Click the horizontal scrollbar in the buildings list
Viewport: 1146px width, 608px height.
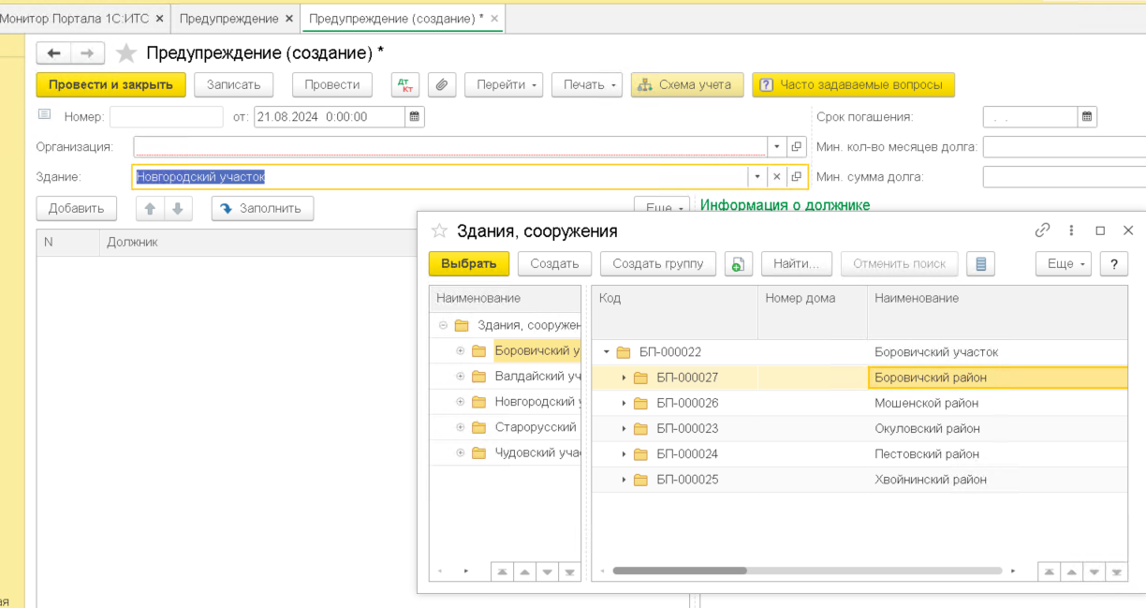(680, 571)
